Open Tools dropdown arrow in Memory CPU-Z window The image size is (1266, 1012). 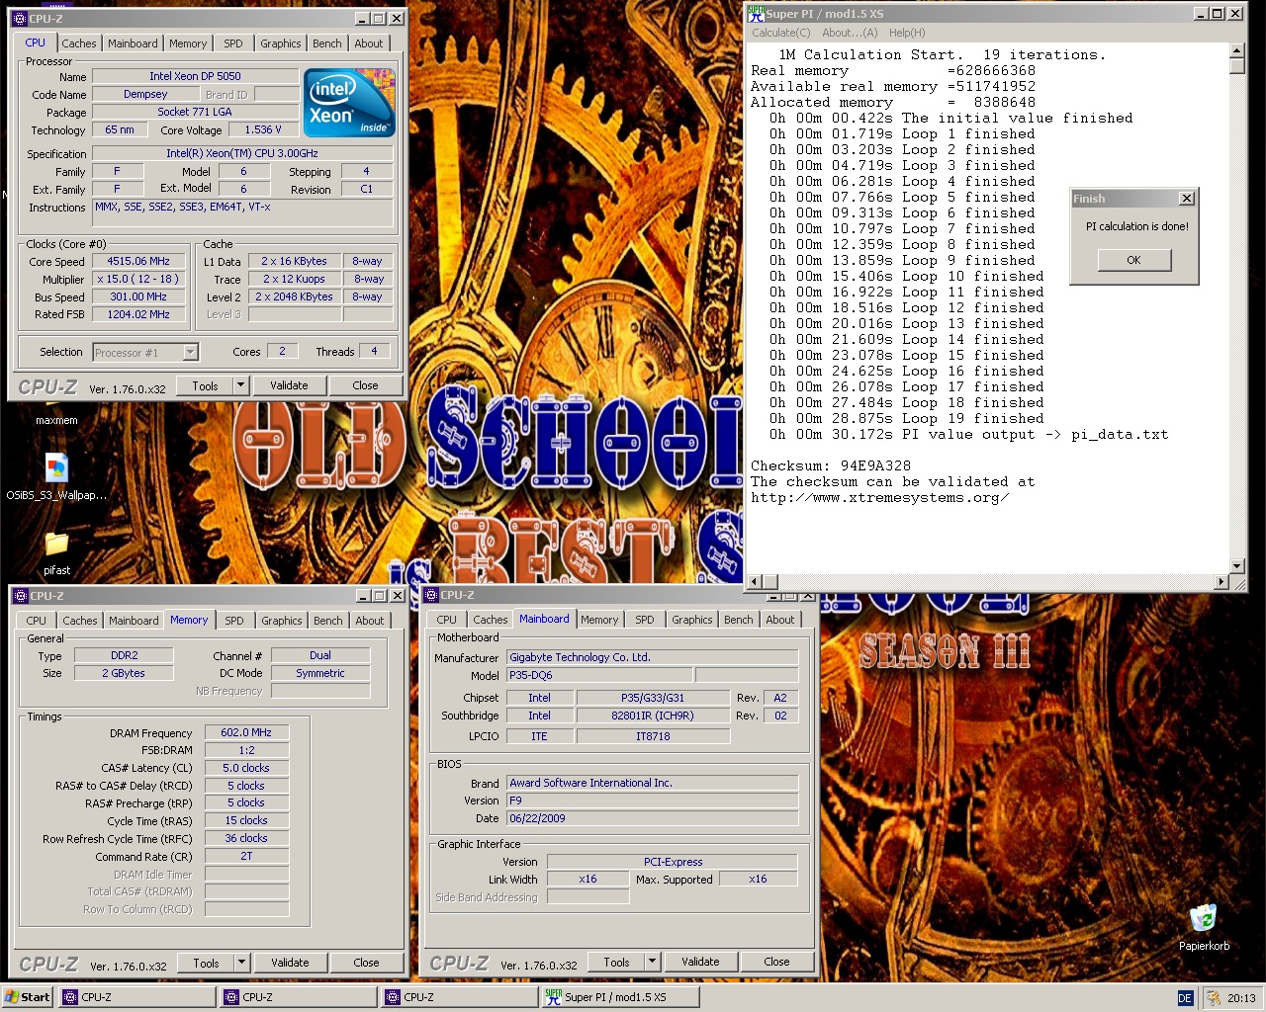tap(241, 963)
